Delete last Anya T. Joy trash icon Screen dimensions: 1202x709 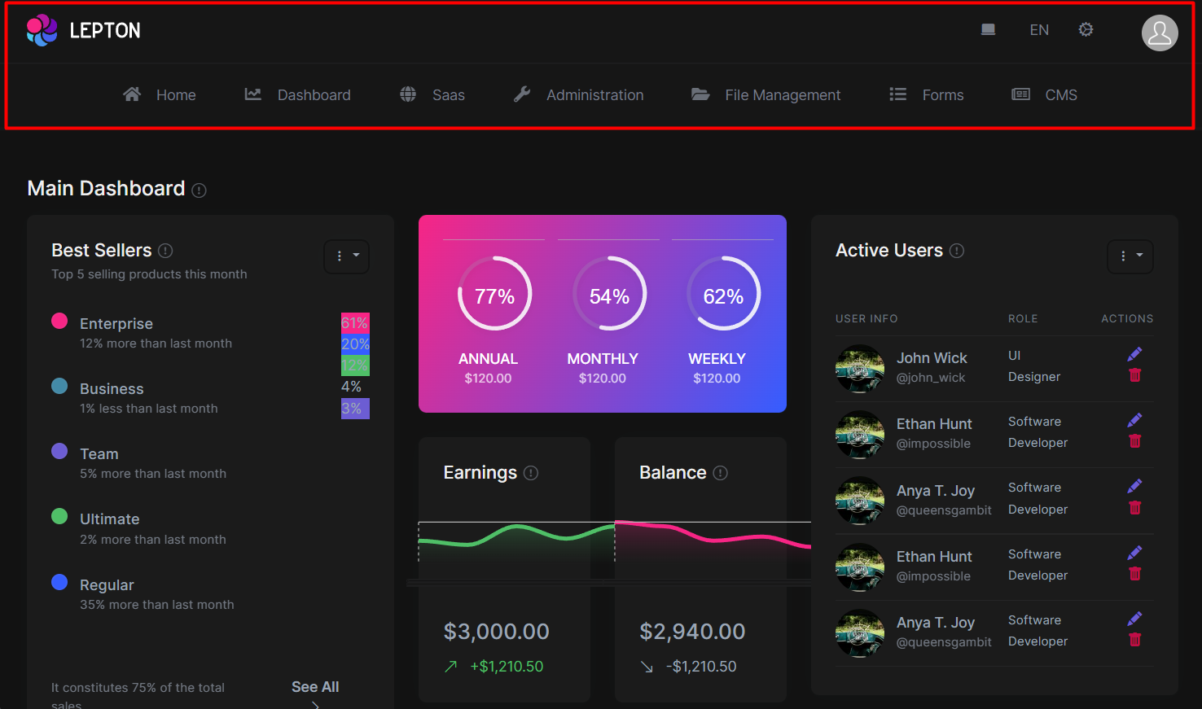(1135, 640)
